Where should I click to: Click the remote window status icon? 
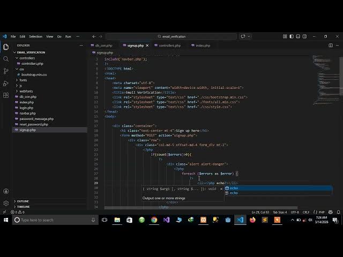pyautogui.click(x=4, y=212)
